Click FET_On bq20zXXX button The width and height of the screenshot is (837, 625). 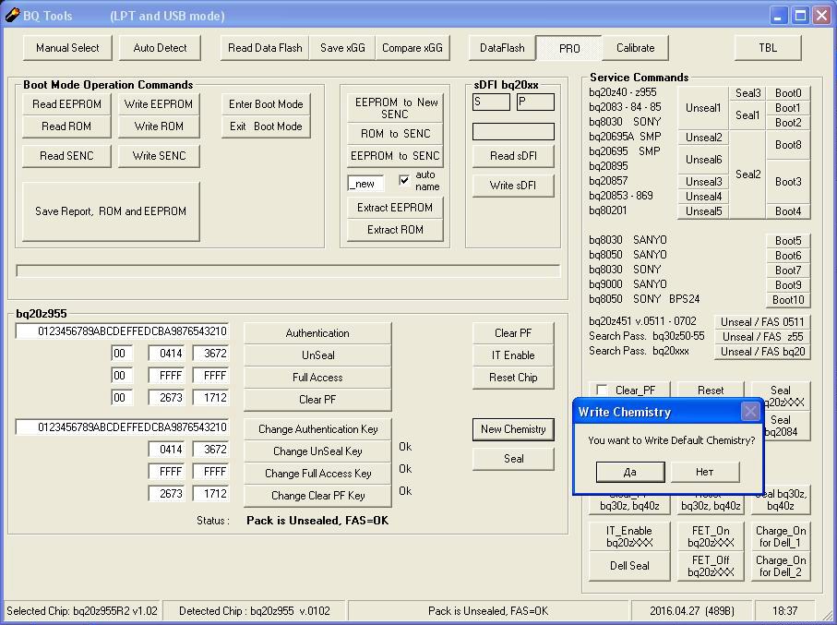pos(711,536)
